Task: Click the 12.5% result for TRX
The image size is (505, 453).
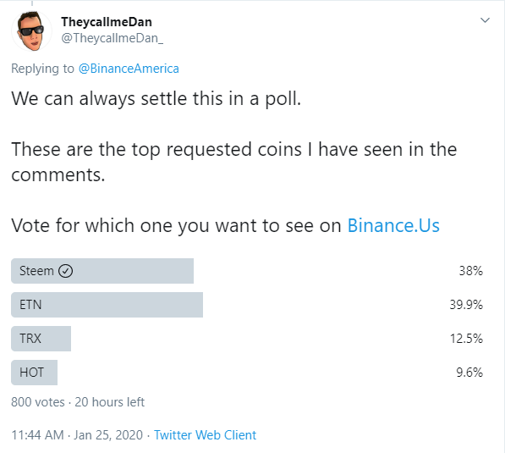Action: tap(466, 339)
